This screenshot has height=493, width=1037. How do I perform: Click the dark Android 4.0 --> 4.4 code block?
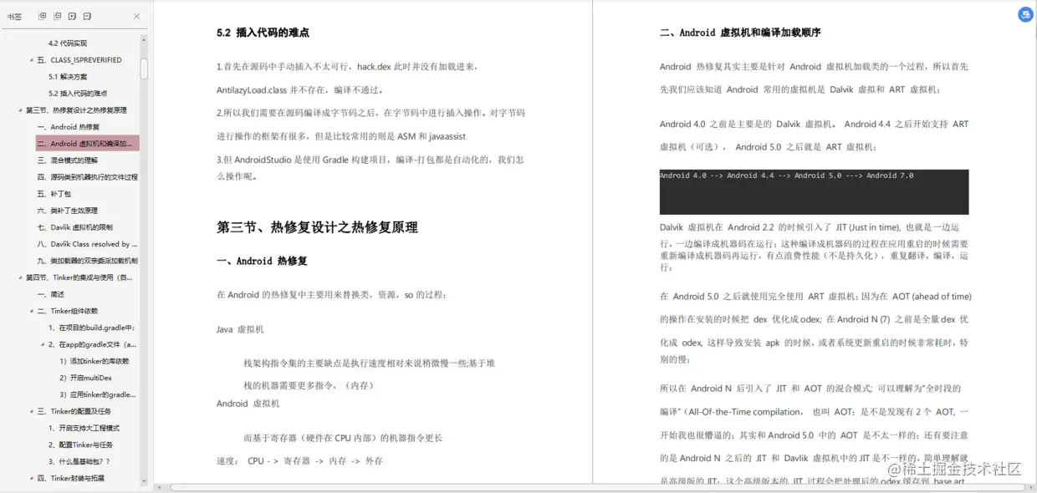pyautogui.click(x=814, y=192)
